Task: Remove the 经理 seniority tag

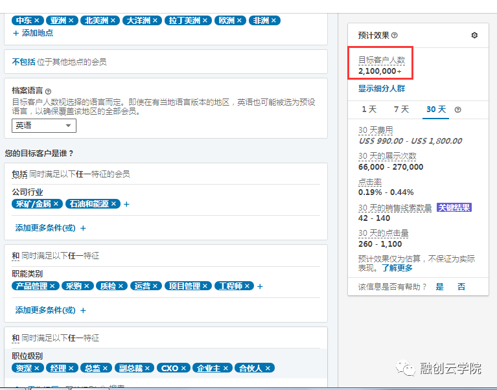Action: [x=71, y=368]
